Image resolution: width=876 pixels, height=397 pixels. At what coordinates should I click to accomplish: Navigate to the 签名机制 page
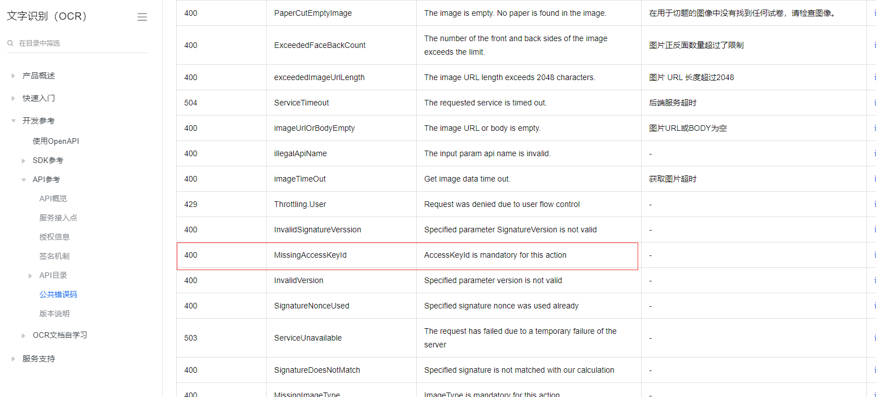point(55,256)
